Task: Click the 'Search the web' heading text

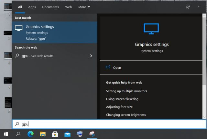Action: 26,47
